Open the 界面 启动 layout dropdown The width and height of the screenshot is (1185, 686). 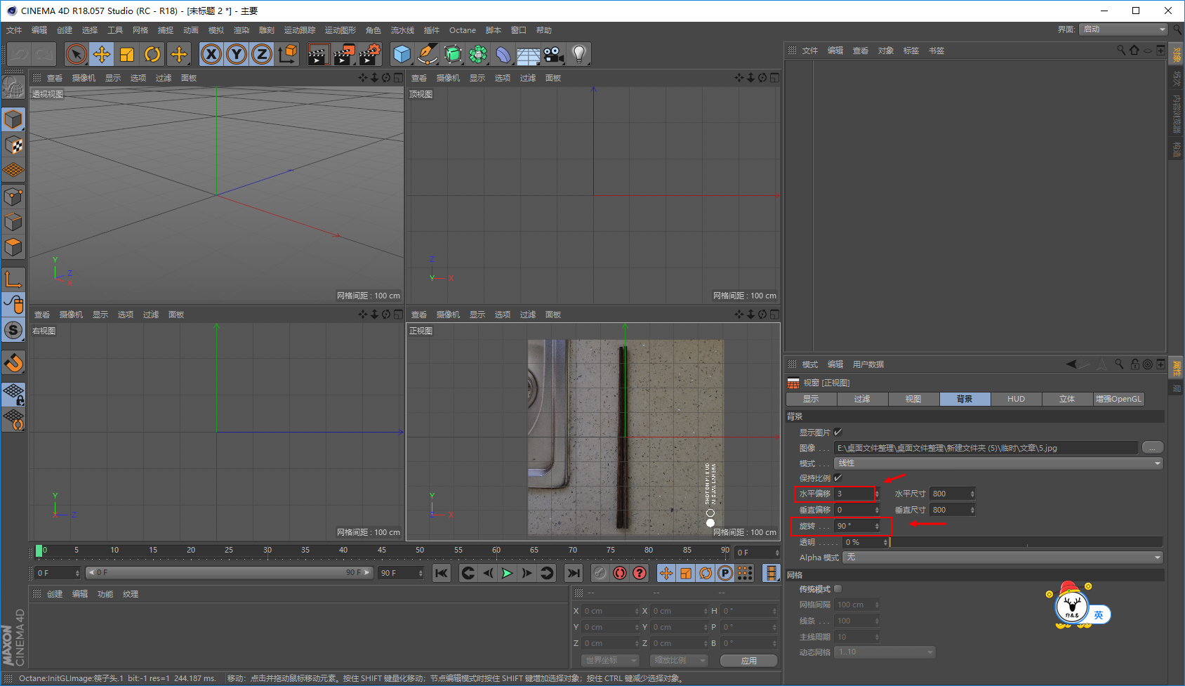[1123, 29]
